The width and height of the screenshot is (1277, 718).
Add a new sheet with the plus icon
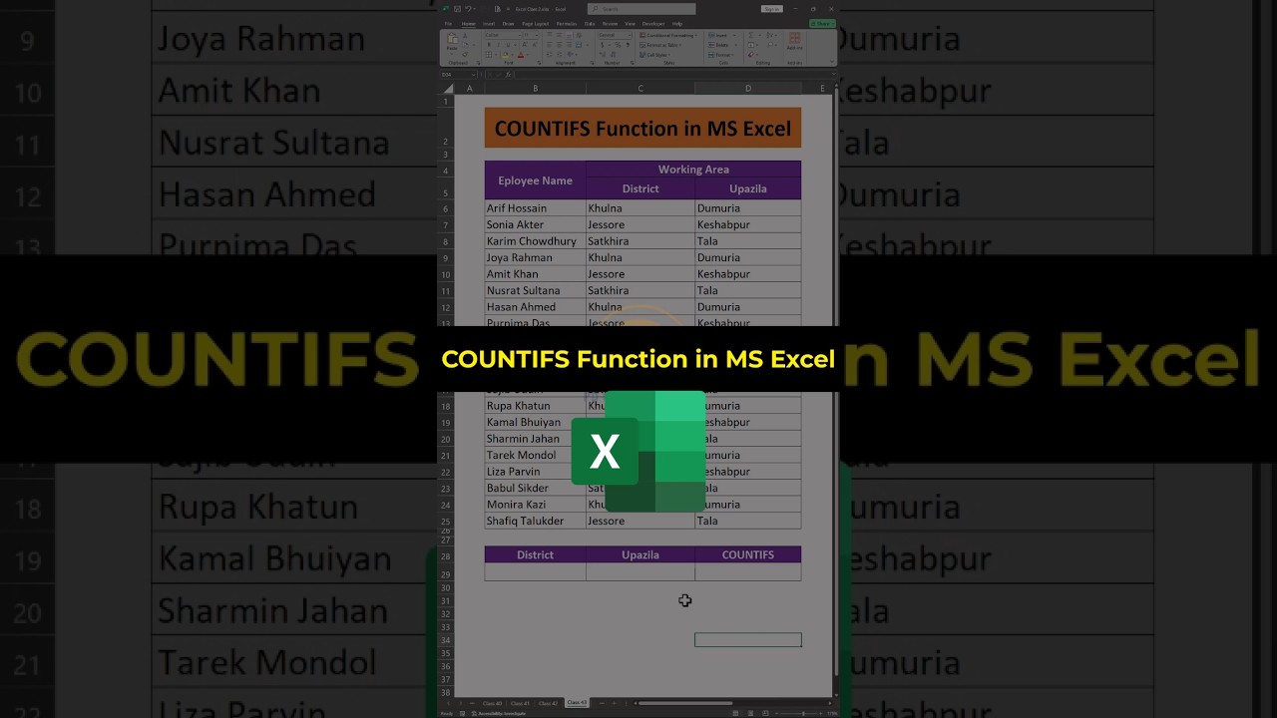click(615, 703)
